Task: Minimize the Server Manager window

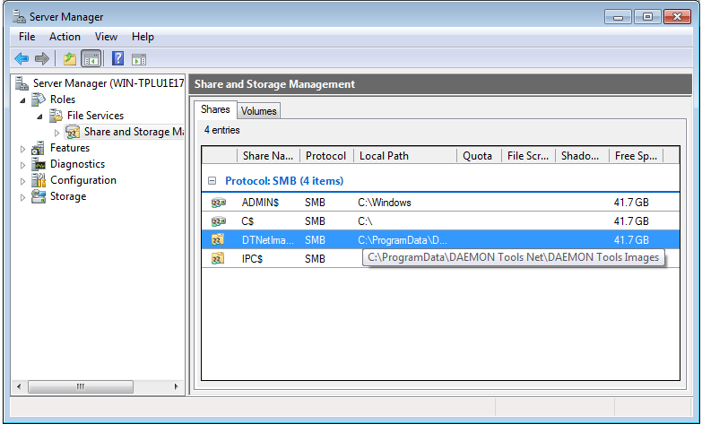Action: pos(618,17)
